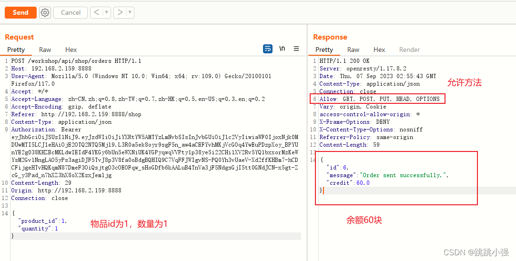Click the Authorization: Bearer header
The width and height of the screenshot is (516, 261).
(46, 130)
